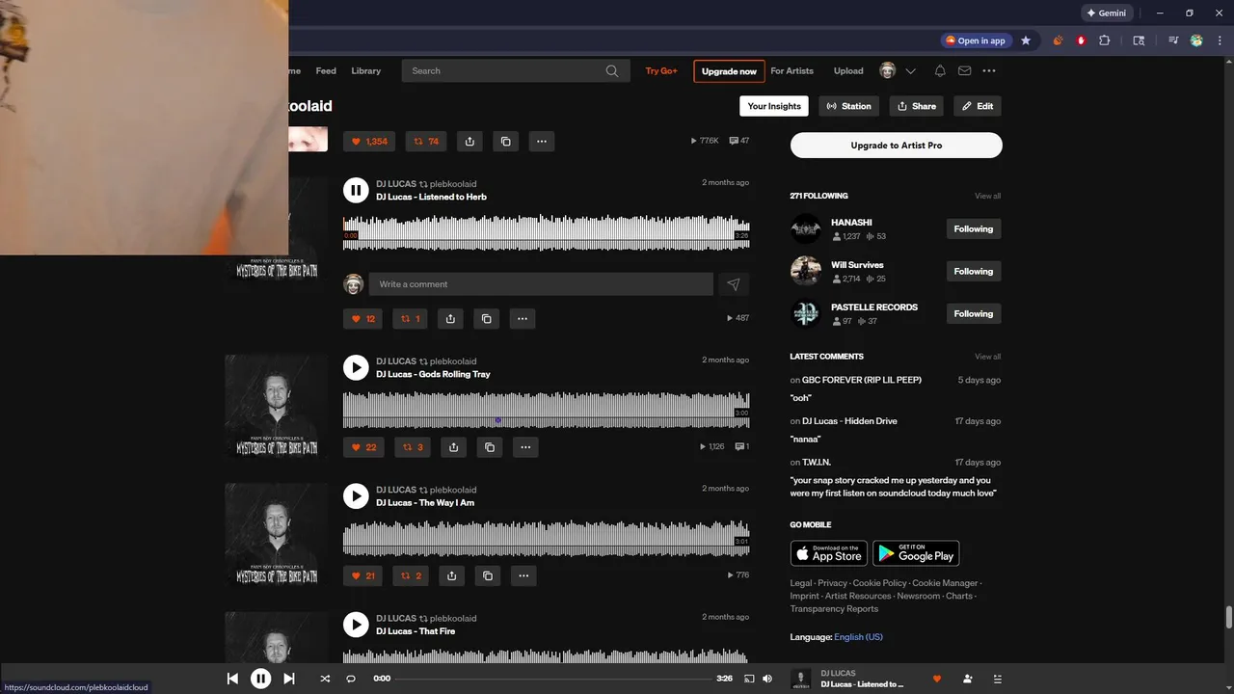Open more options for The Way I Am
1234x694 pixels.
coord(523,575)
